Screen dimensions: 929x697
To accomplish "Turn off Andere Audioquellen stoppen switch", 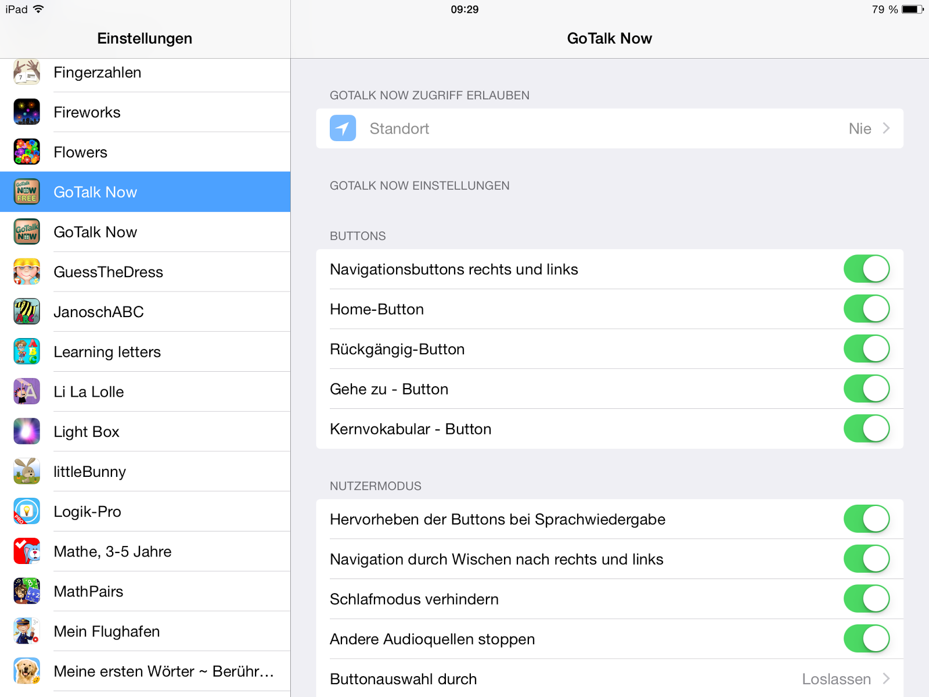I will click(866, 639).
